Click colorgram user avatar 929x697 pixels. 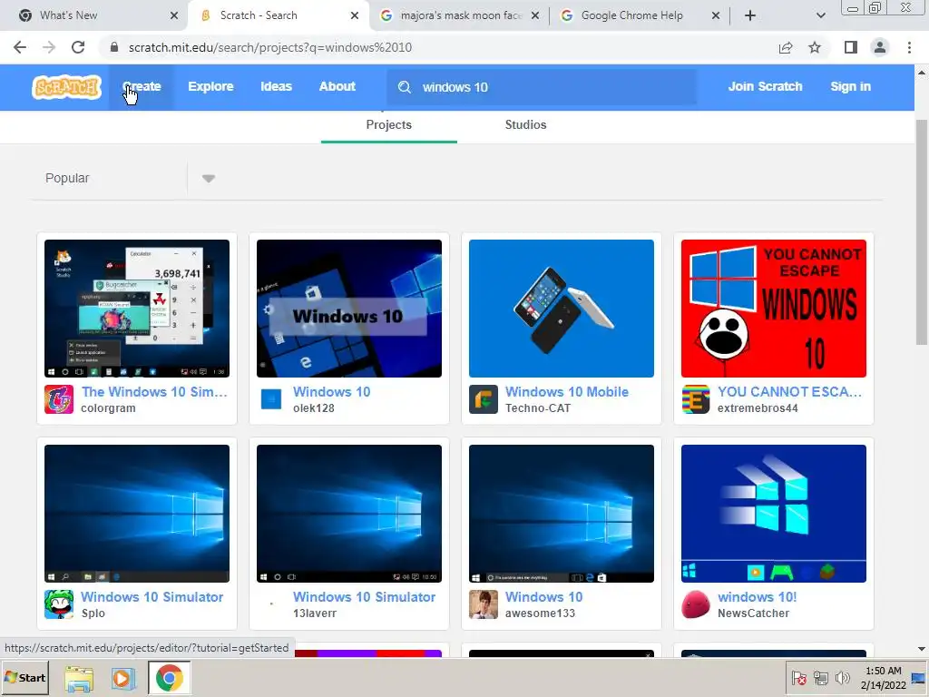tap(59, 399)
